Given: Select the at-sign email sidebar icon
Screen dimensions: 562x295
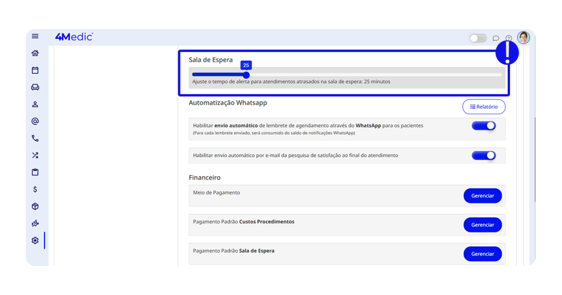Looking at the screenshot, I should [35, 121].
